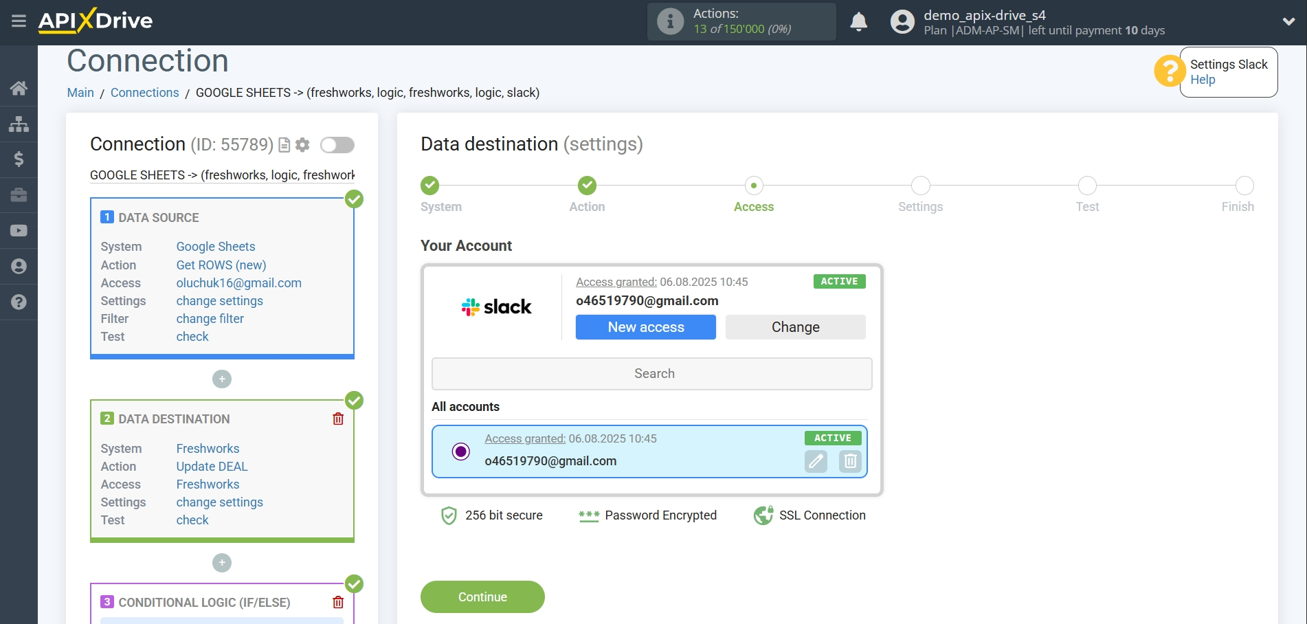
Task: Select the Access step
Action: pos(754,186)
